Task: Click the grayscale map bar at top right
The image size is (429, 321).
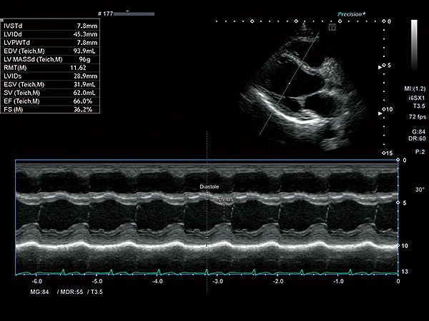Action: click(x=414, y=45)
